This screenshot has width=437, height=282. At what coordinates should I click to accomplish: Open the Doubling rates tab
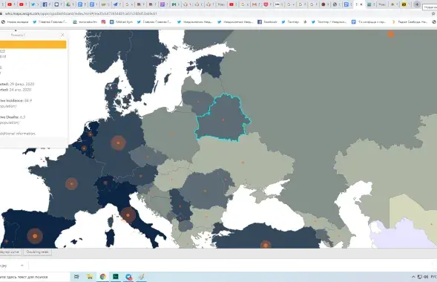37,252
